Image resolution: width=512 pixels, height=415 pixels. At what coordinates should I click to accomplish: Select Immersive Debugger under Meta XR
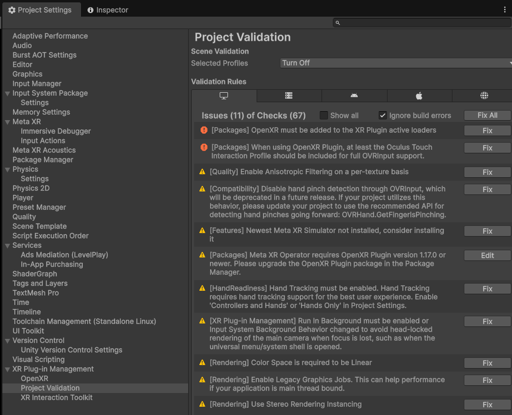point(56,131)
